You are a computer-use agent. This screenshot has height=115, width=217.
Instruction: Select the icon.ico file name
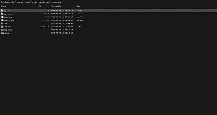(7, 27)
